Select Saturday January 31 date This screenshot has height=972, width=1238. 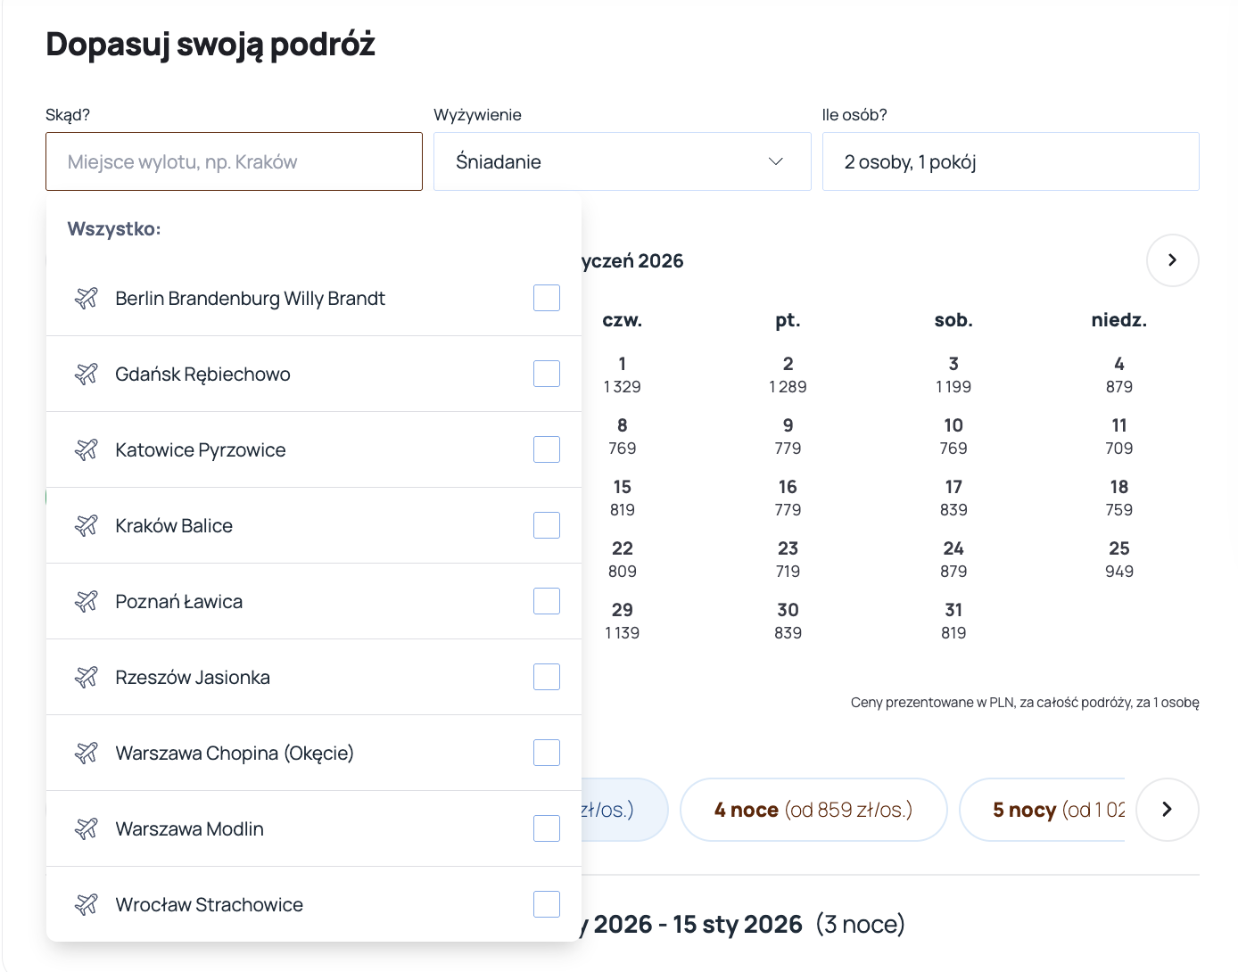click(x=953, y=621)
